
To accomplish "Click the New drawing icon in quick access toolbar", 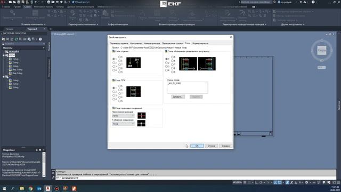I will 10,2.
